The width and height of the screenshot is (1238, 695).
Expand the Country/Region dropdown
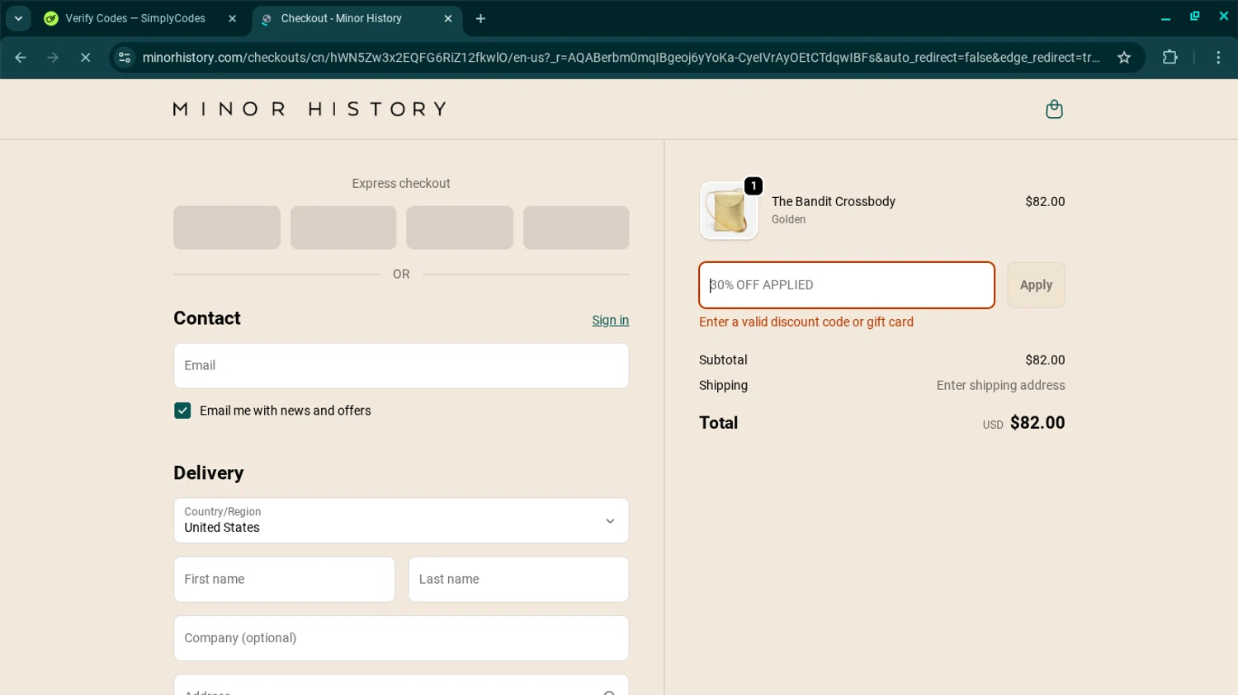pyautogui.click(x=401, y=520)
